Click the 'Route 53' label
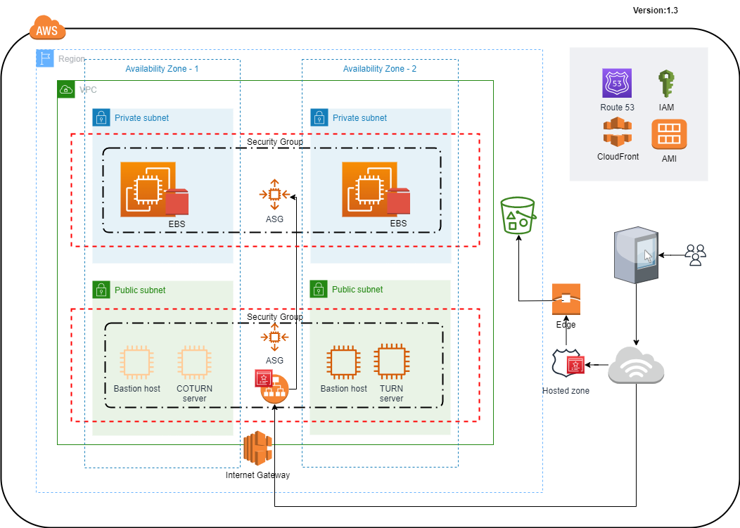The width and height of the screenshot is (740, 528). (x=618, y=108)
